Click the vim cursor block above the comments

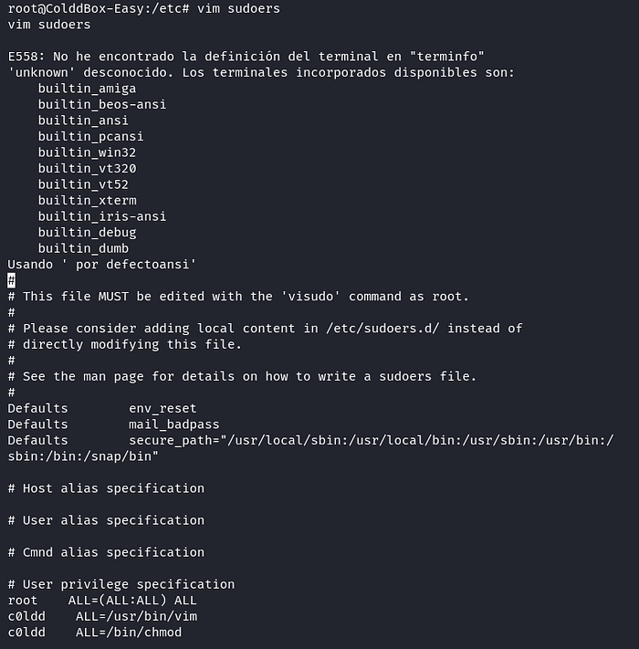click(11, 280)
